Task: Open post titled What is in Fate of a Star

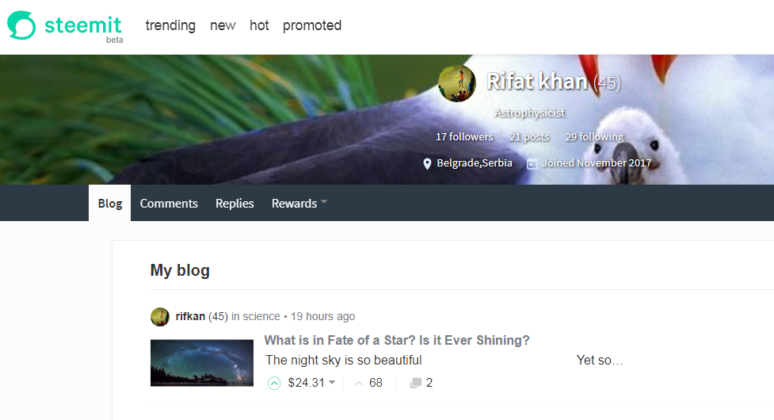Action: (x=397, y=340)
